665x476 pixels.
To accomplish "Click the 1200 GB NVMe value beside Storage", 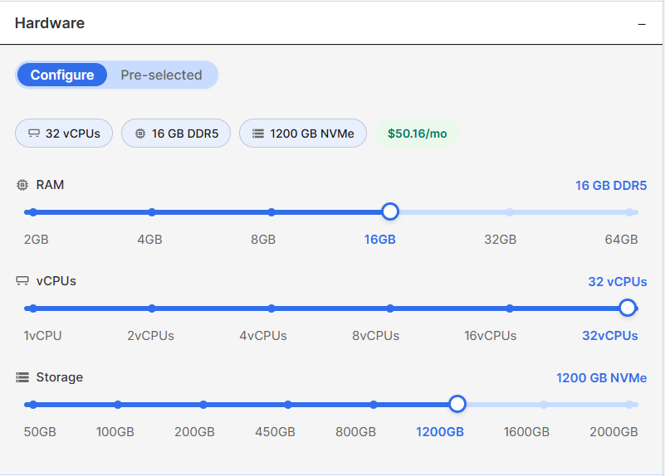I will click(x=602, y=378).
